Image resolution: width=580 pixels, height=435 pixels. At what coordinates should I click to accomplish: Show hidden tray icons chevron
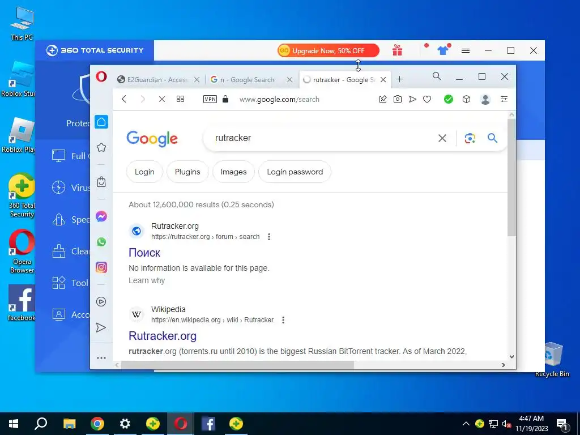click(466, 424)
